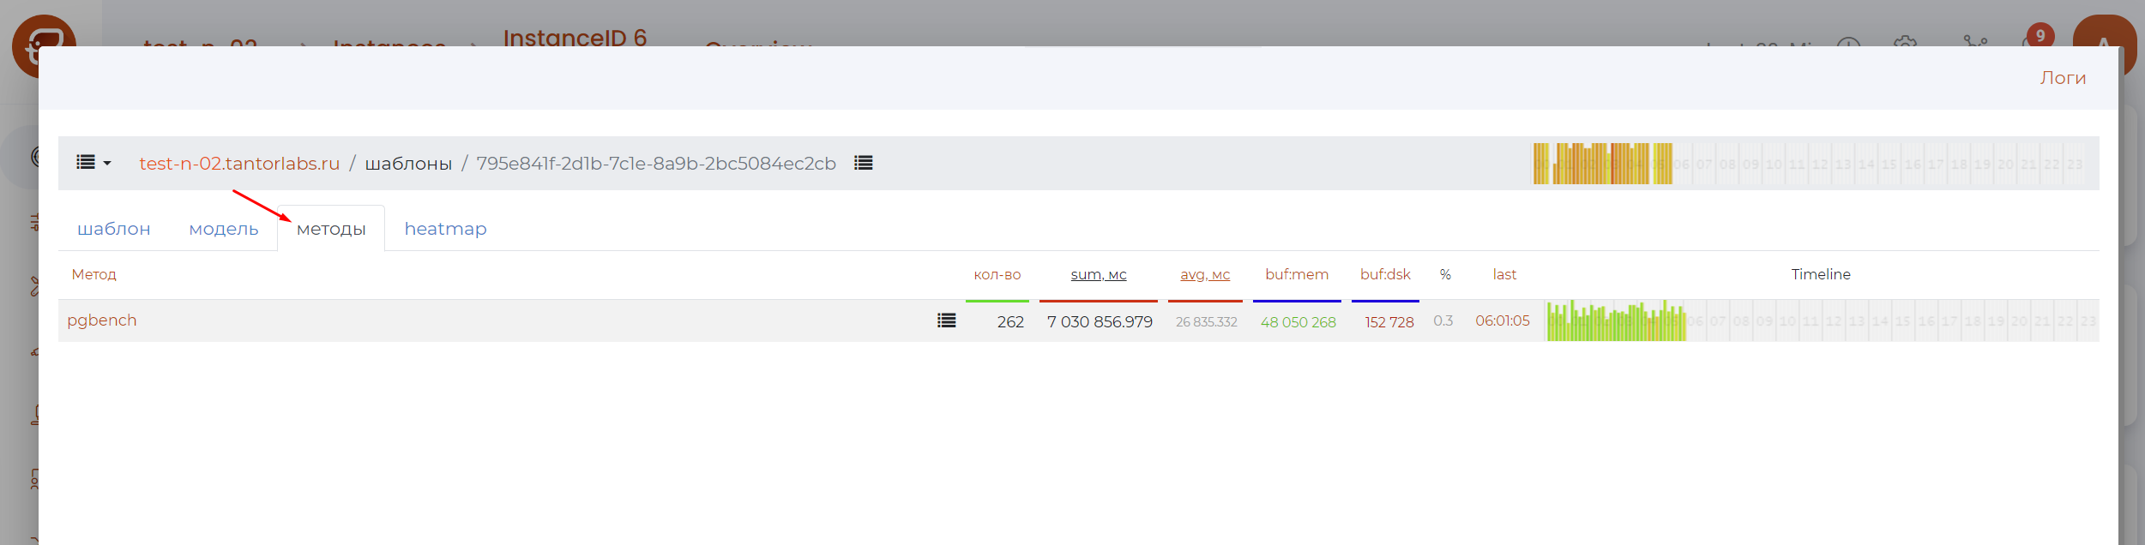Sort by the sum, мс column
The height and width of the screenshot is (545, 2145).
point(1098,274)
